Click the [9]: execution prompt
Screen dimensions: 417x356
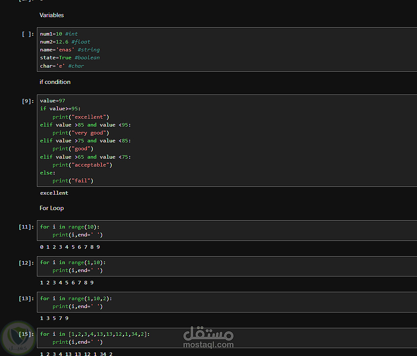pyautogui.click(x=28, y=101)
